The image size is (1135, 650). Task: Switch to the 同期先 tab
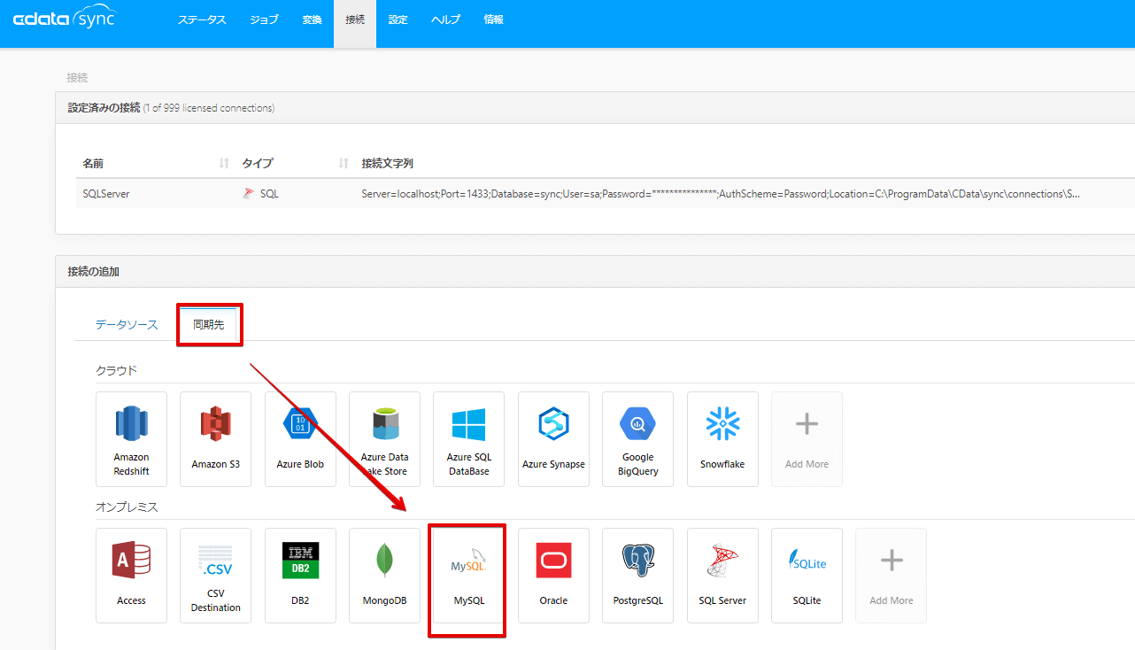(x=209, y=325)
